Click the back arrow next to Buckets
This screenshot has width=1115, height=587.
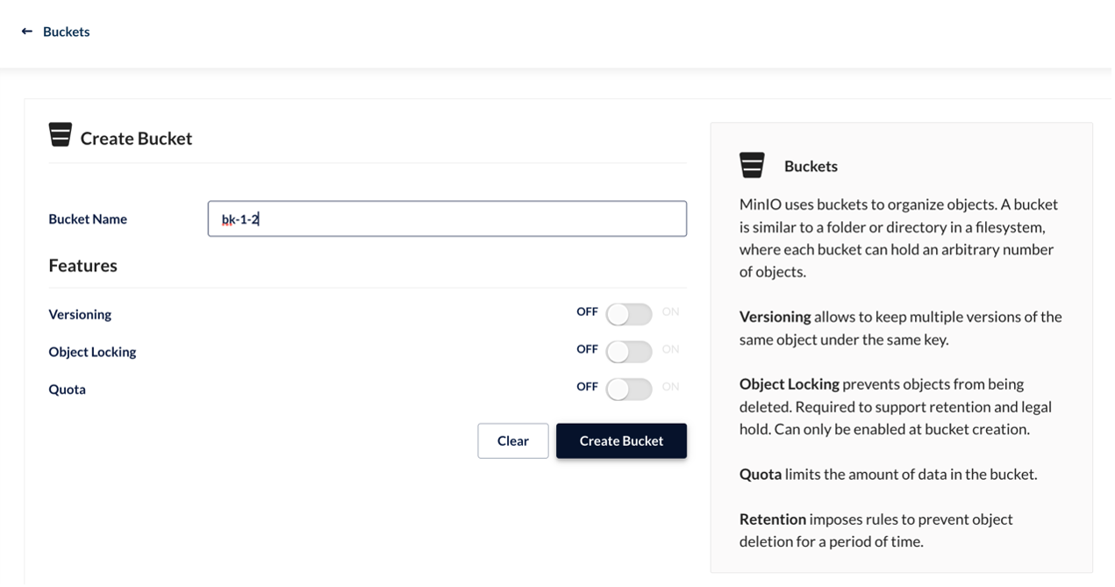27,32
